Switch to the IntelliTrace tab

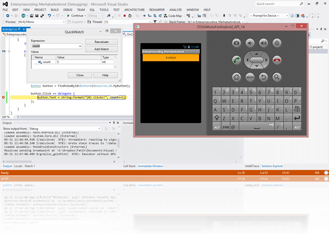(x=252, y=166)
